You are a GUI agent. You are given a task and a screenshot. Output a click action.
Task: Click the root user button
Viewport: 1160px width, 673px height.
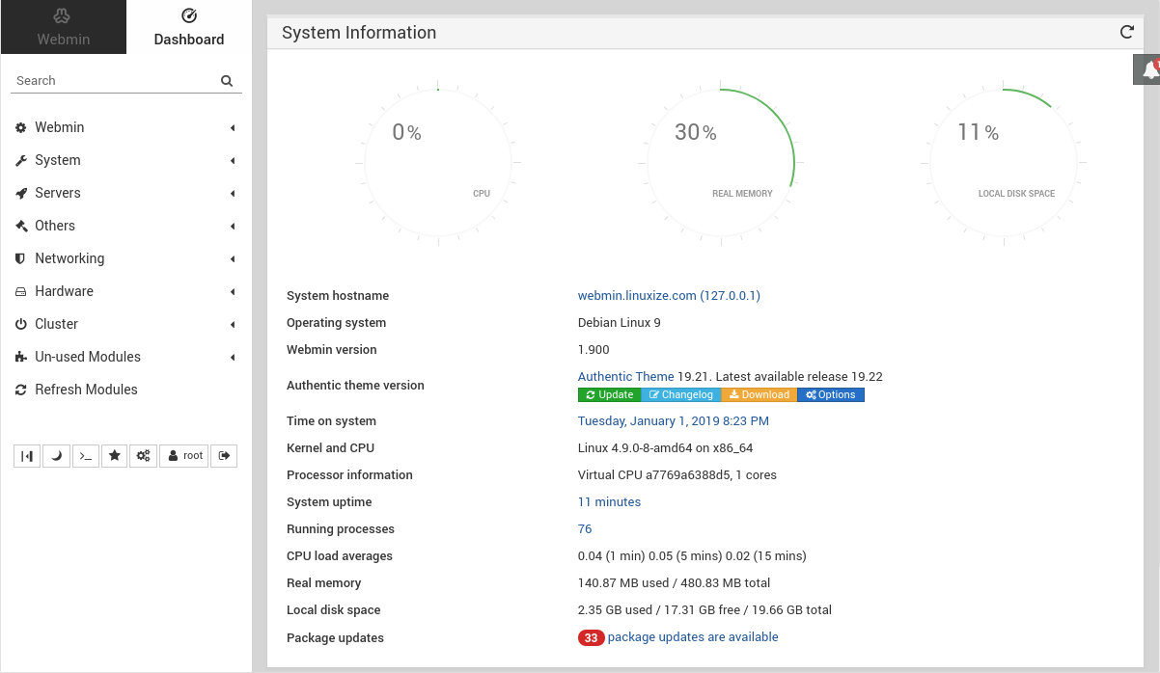(x=183, y=456)
